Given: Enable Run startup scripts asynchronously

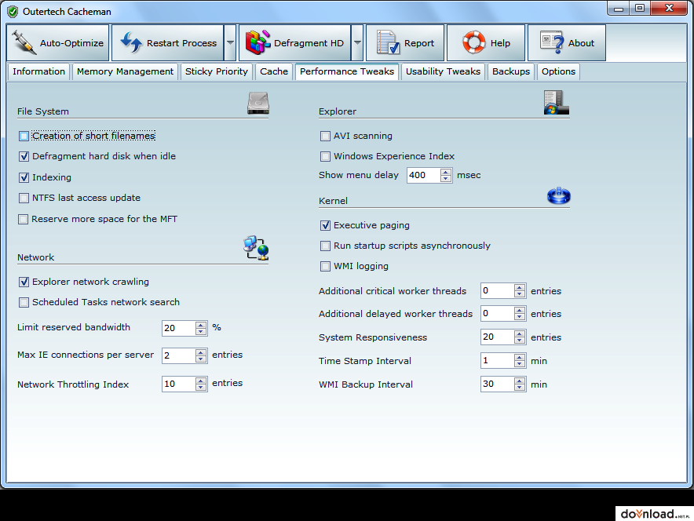Looking at the screenshot, I should pyautogui.click(x=325, y=246).
